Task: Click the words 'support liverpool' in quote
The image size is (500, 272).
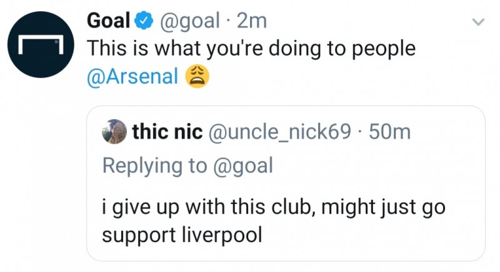Action: [x=180, y=236]
